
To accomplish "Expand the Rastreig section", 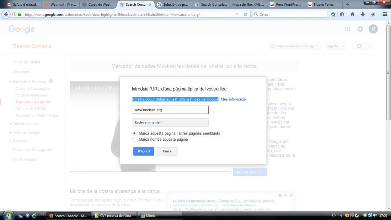I will (x=10, y=141).
